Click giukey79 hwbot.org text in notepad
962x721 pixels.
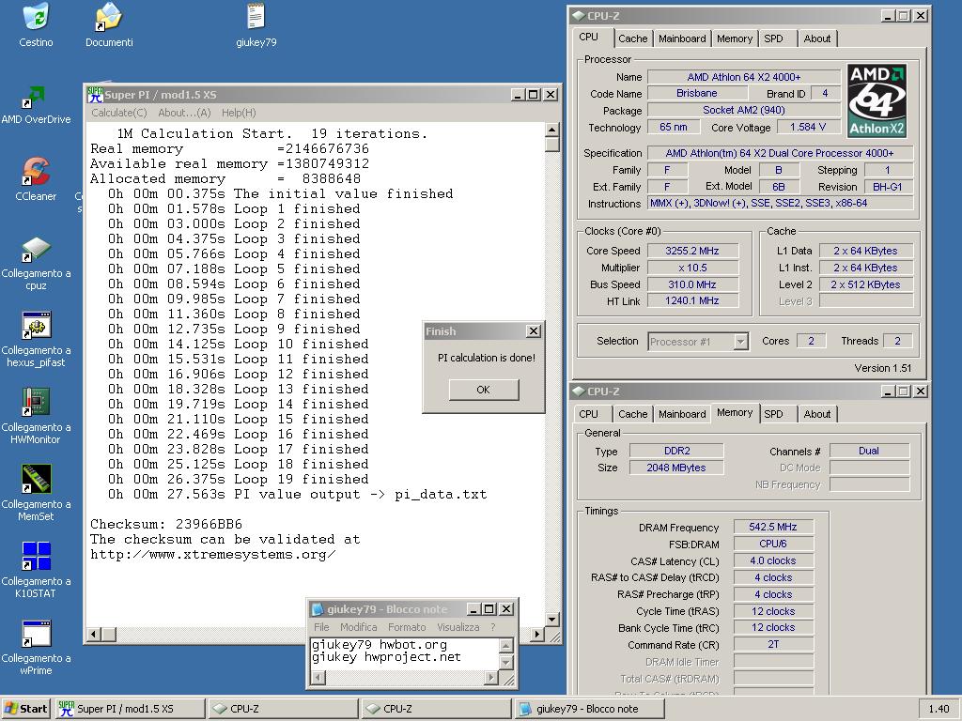tap(380, 644)
